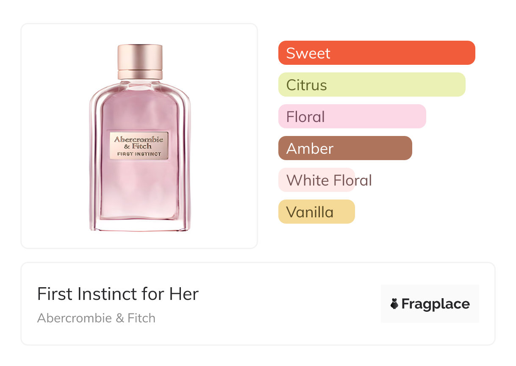Click the Abercrombie & Fitch brand name below the title
The width and height of the screenshot is (516, 366).
tap(96, 318)
